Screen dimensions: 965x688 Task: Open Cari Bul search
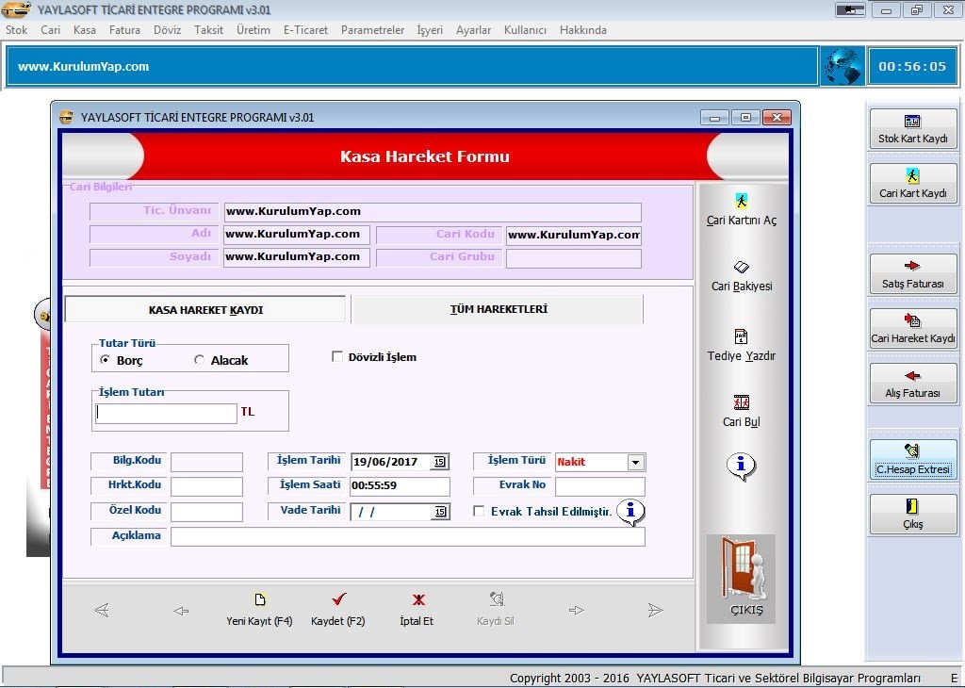[741, 411]
